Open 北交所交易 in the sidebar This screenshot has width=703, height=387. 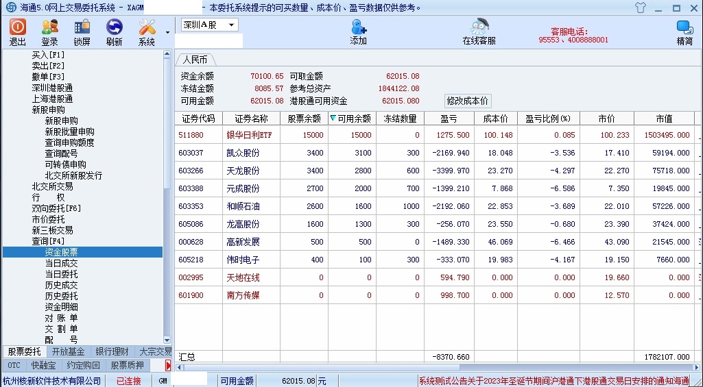pos(52,186)
